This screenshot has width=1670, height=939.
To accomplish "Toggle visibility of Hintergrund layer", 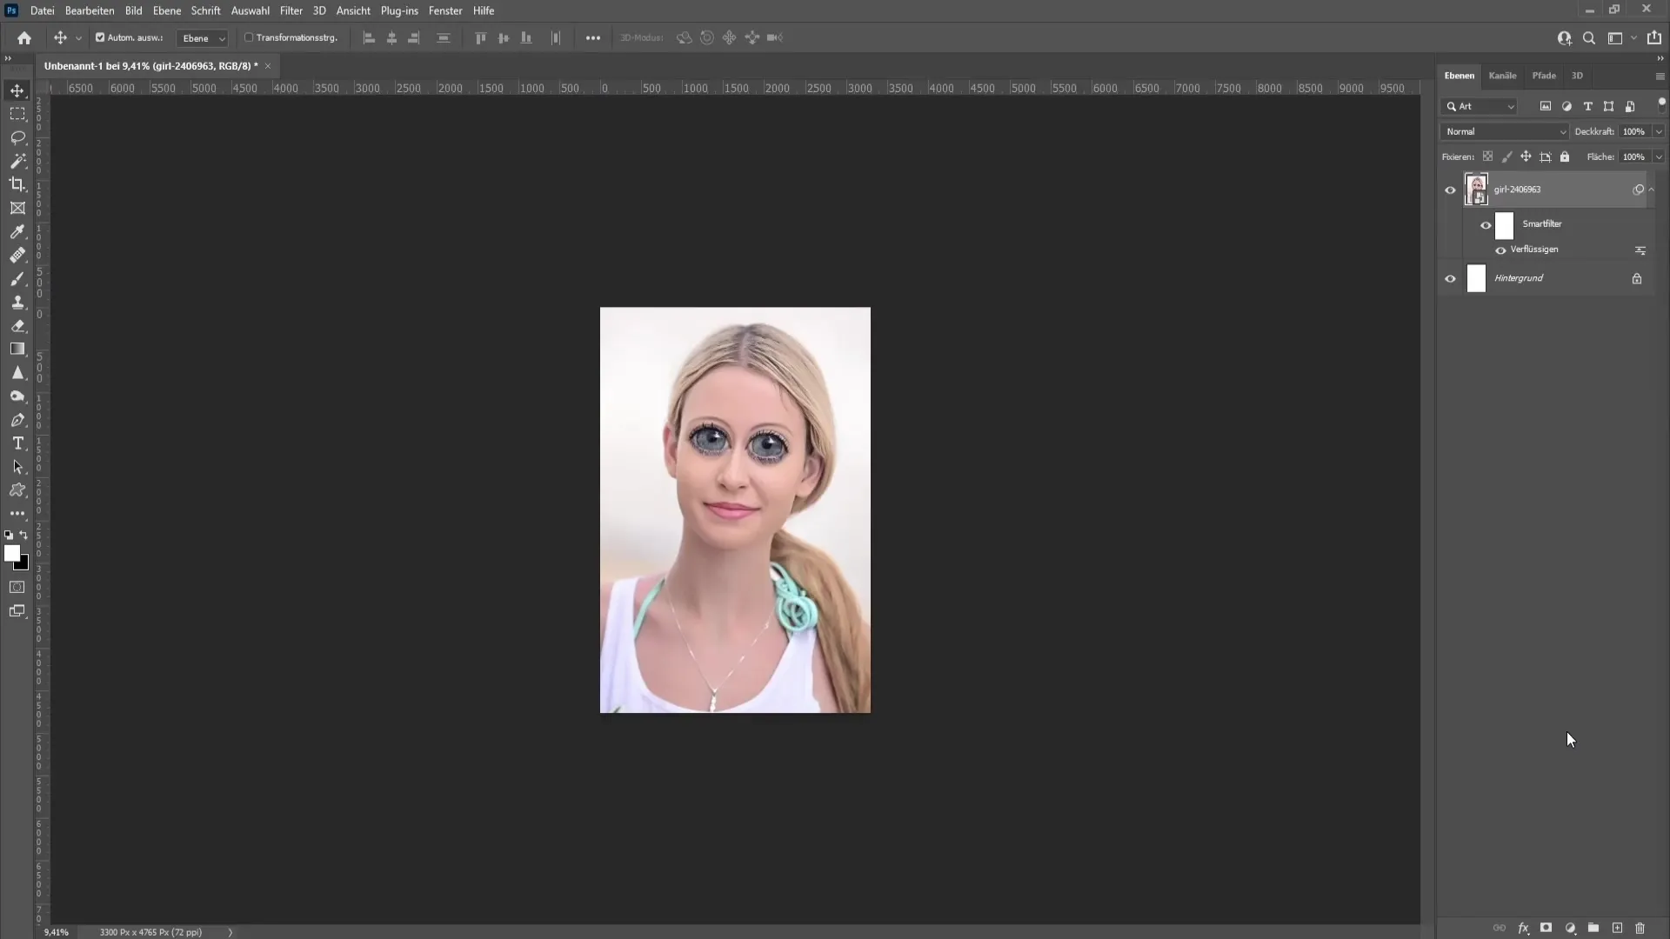I will [x=1448, y=277].
